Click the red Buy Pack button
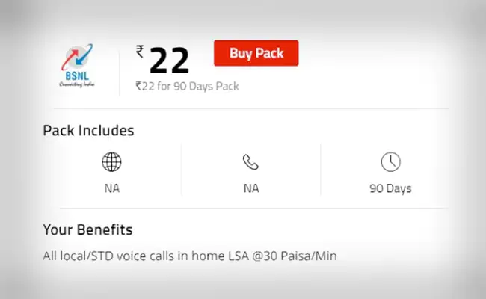 (256, 53)
